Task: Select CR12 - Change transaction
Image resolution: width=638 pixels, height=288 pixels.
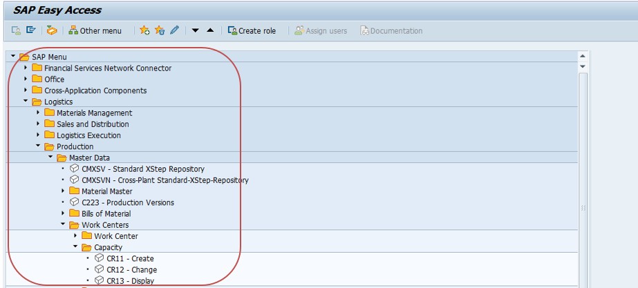Action: pyautogui.click(x=132, y=269)
